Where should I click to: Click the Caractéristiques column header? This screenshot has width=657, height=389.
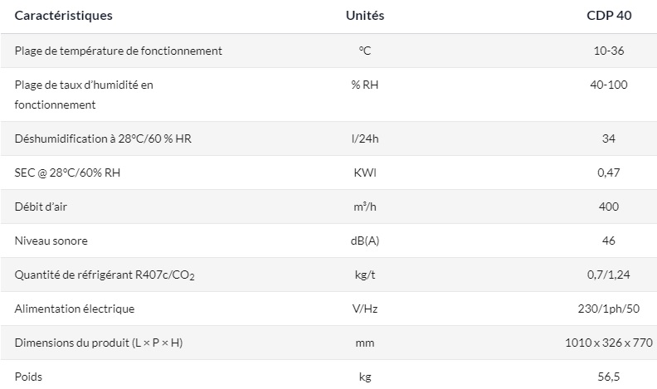63,16
